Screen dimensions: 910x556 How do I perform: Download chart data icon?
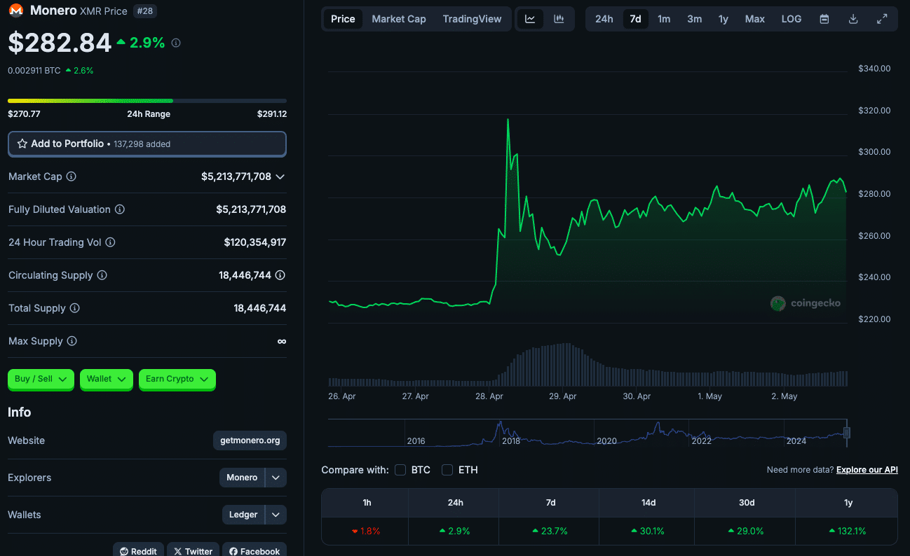click(853, 19)
